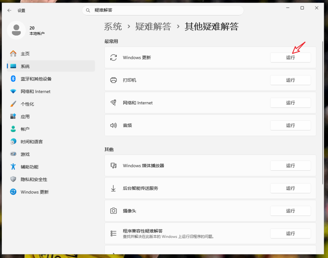Click the 程序兼容性疑难解答 list icon
Image resolution: width=328 pixels, height=258 pixels.
click(113, 233)
